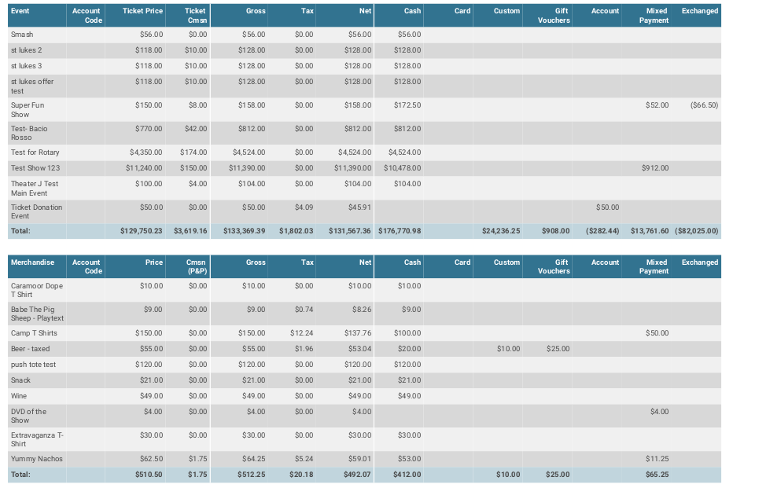Select the Smash event row name
Screen dimensions: 781x488
[22, 35]
